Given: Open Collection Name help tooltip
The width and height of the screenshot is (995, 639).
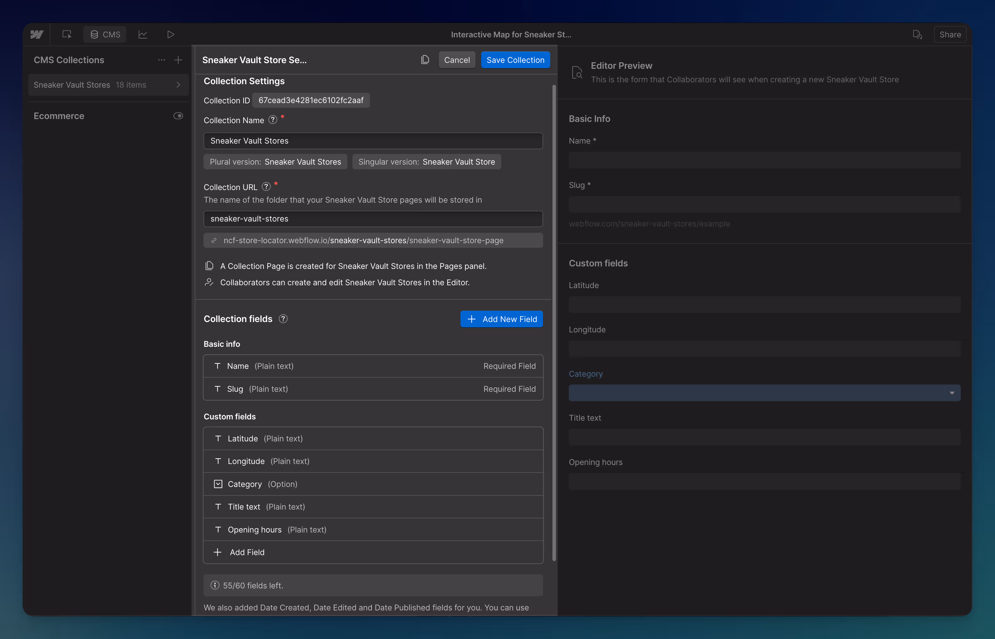Looking at the screenshot, I should [273, 120].
